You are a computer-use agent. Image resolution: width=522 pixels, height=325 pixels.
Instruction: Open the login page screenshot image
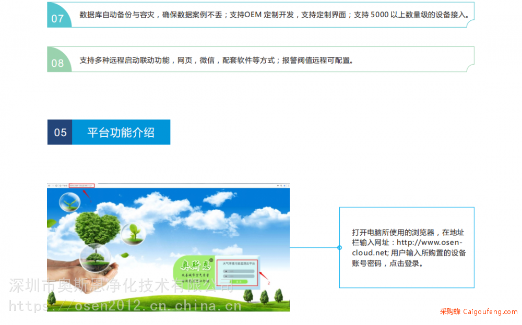coord(169,247)
